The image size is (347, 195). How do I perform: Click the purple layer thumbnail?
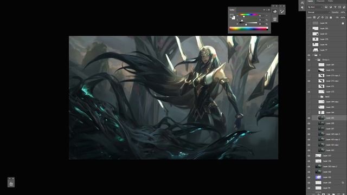click(x=318, y=177)
